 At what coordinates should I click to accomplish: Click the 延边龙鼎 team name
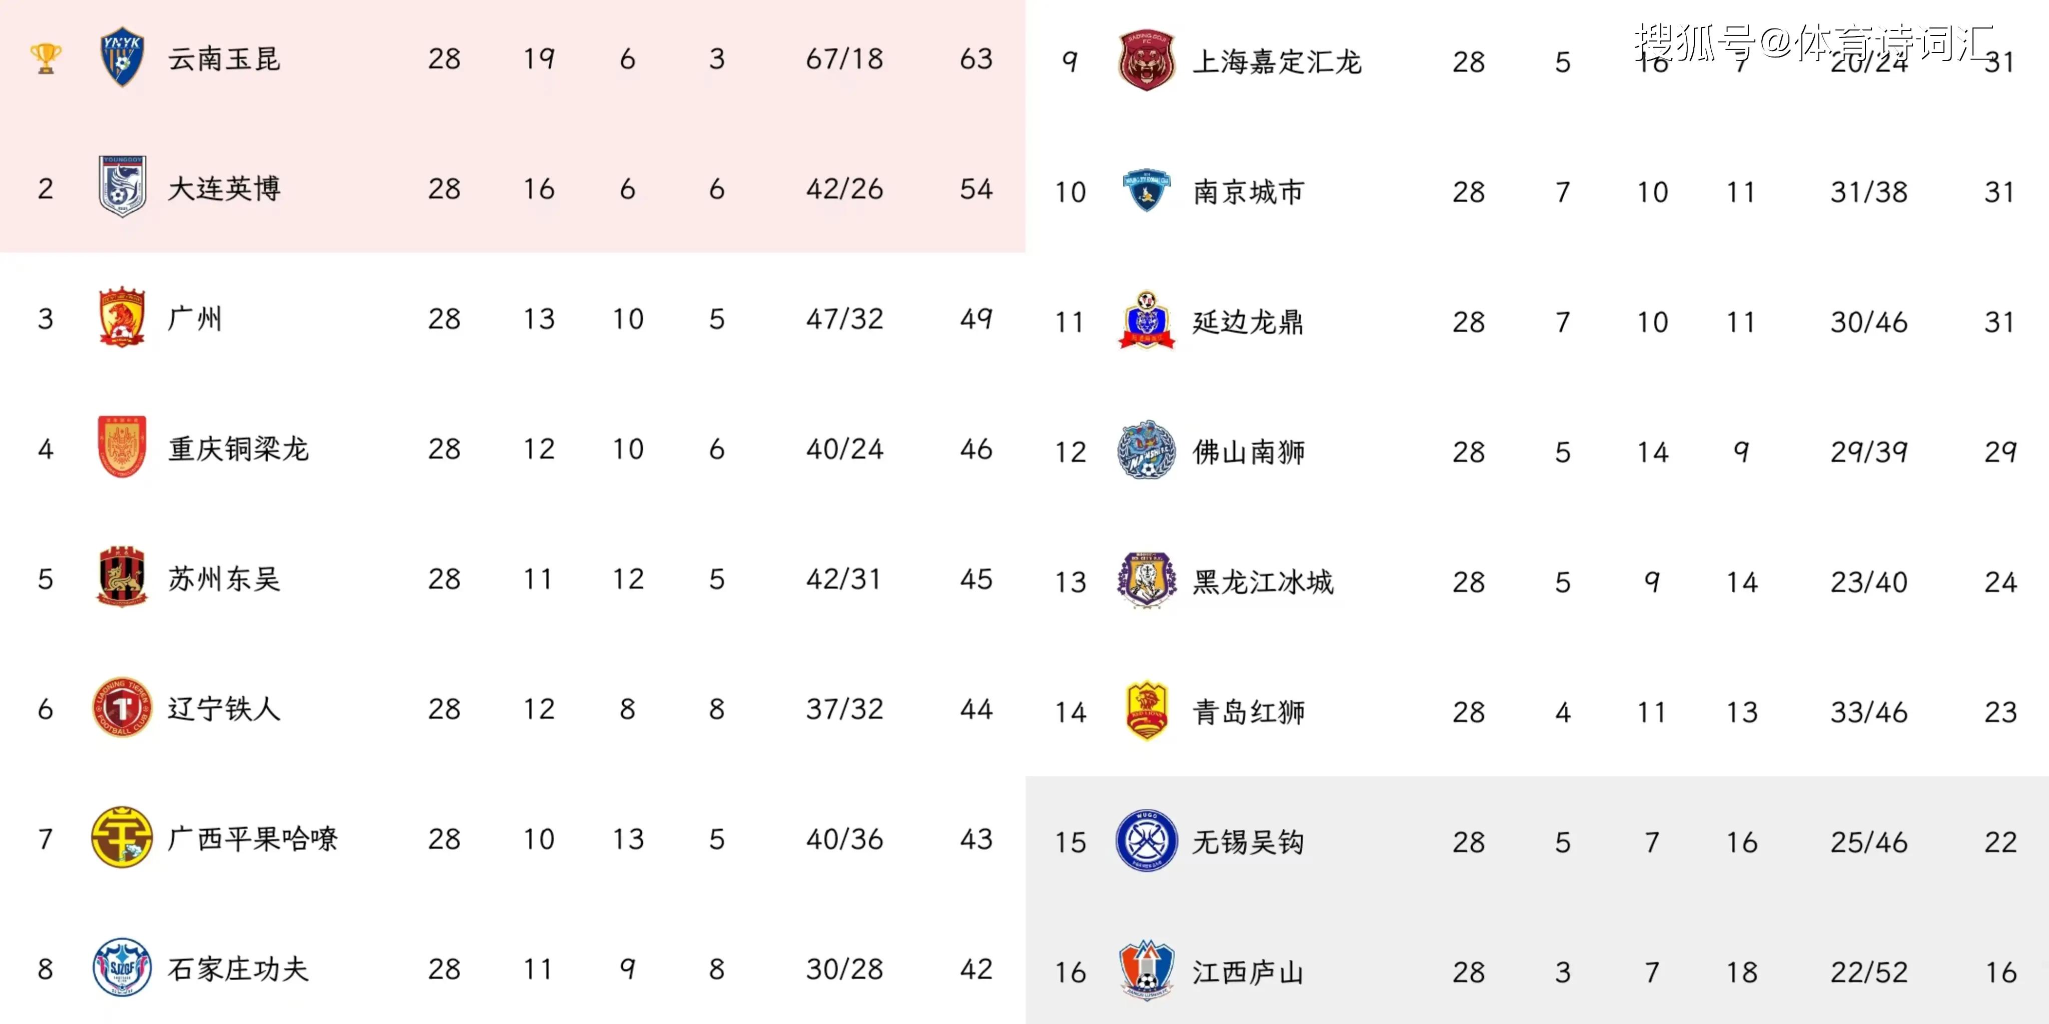1248,321
